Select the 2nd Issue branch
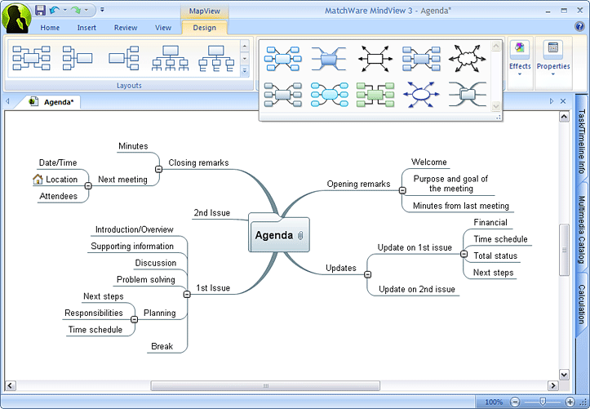The width and height of the screenshot is (590, 409). [212, 213]
